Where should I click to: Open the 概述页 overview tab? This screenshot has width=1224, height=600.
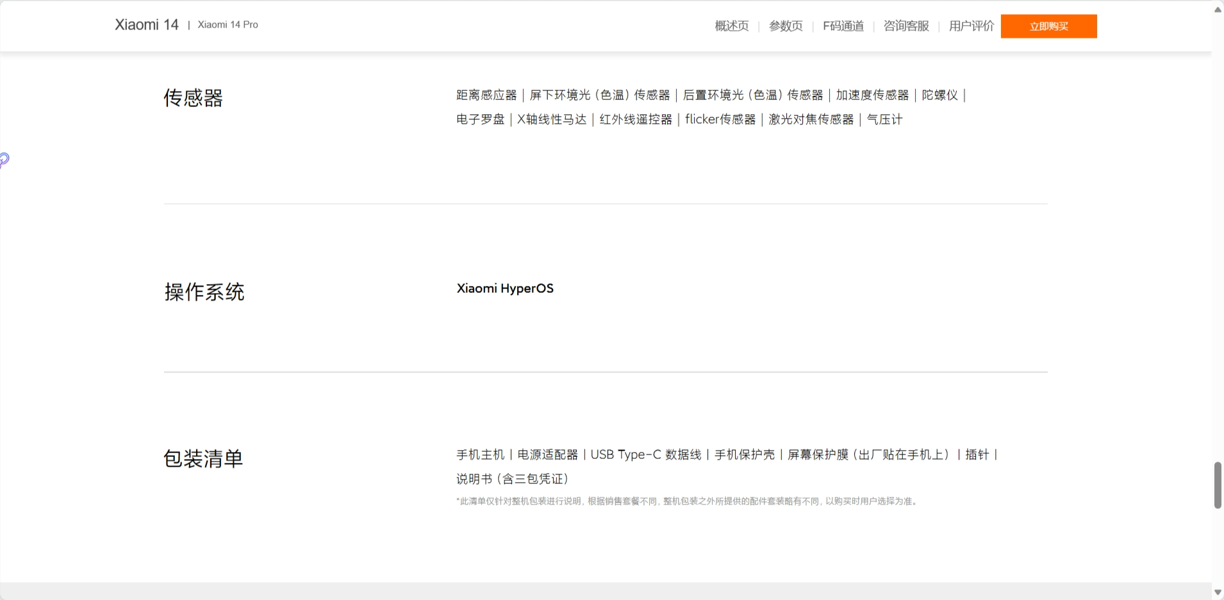(732, 26)
